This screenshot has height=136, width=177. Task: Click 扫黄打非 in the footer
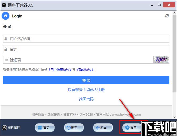point(70,114)
